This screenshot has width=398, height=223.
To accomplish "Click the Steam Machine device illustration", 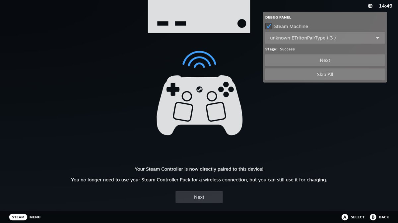I will (x=199, y=17).
